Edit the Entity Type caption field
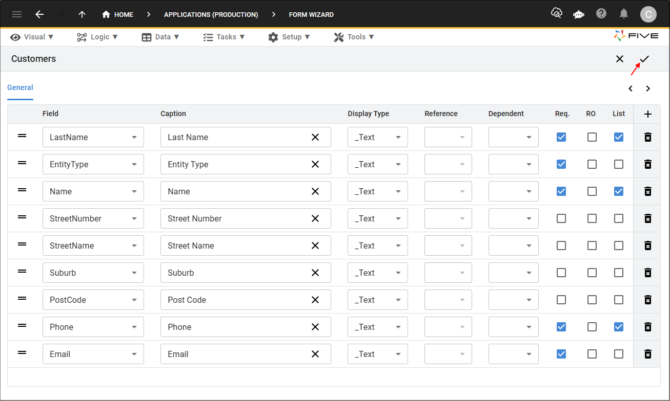This screenshot has height=401, width=670. point(246,164)
